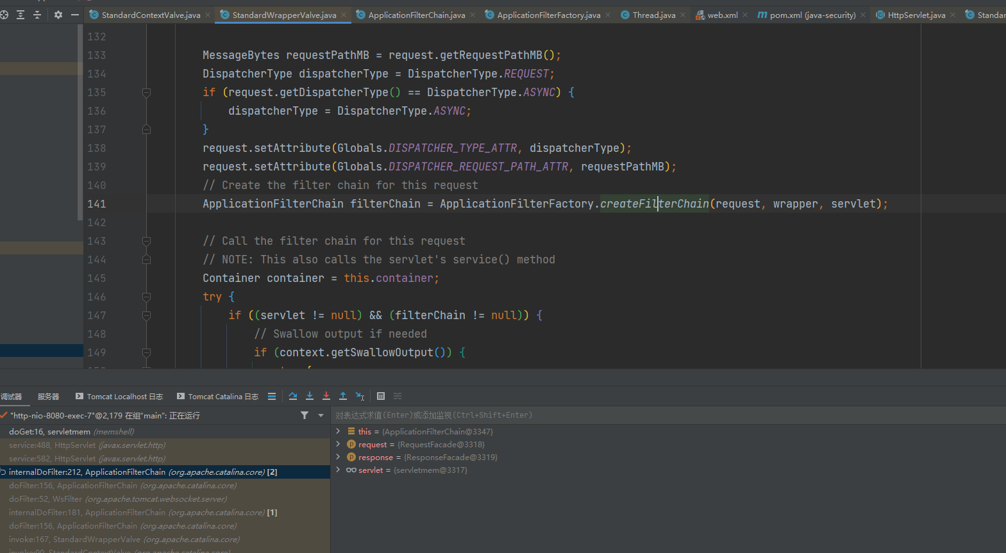This screenshot has height=553, width=1006.
Task: Switch to Thread.java tab
Action: 654,15
